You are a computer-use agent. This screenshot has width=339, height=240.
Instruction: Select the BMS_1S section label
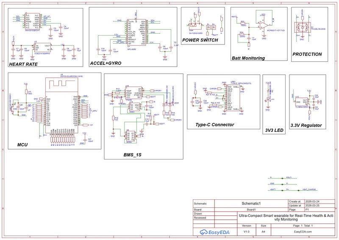click(x=132, y=155)
